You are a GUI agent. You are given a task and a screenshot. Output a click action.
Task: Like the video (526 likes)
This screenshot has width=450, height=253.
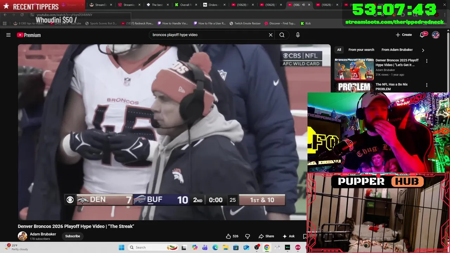[x=233, y=236]
